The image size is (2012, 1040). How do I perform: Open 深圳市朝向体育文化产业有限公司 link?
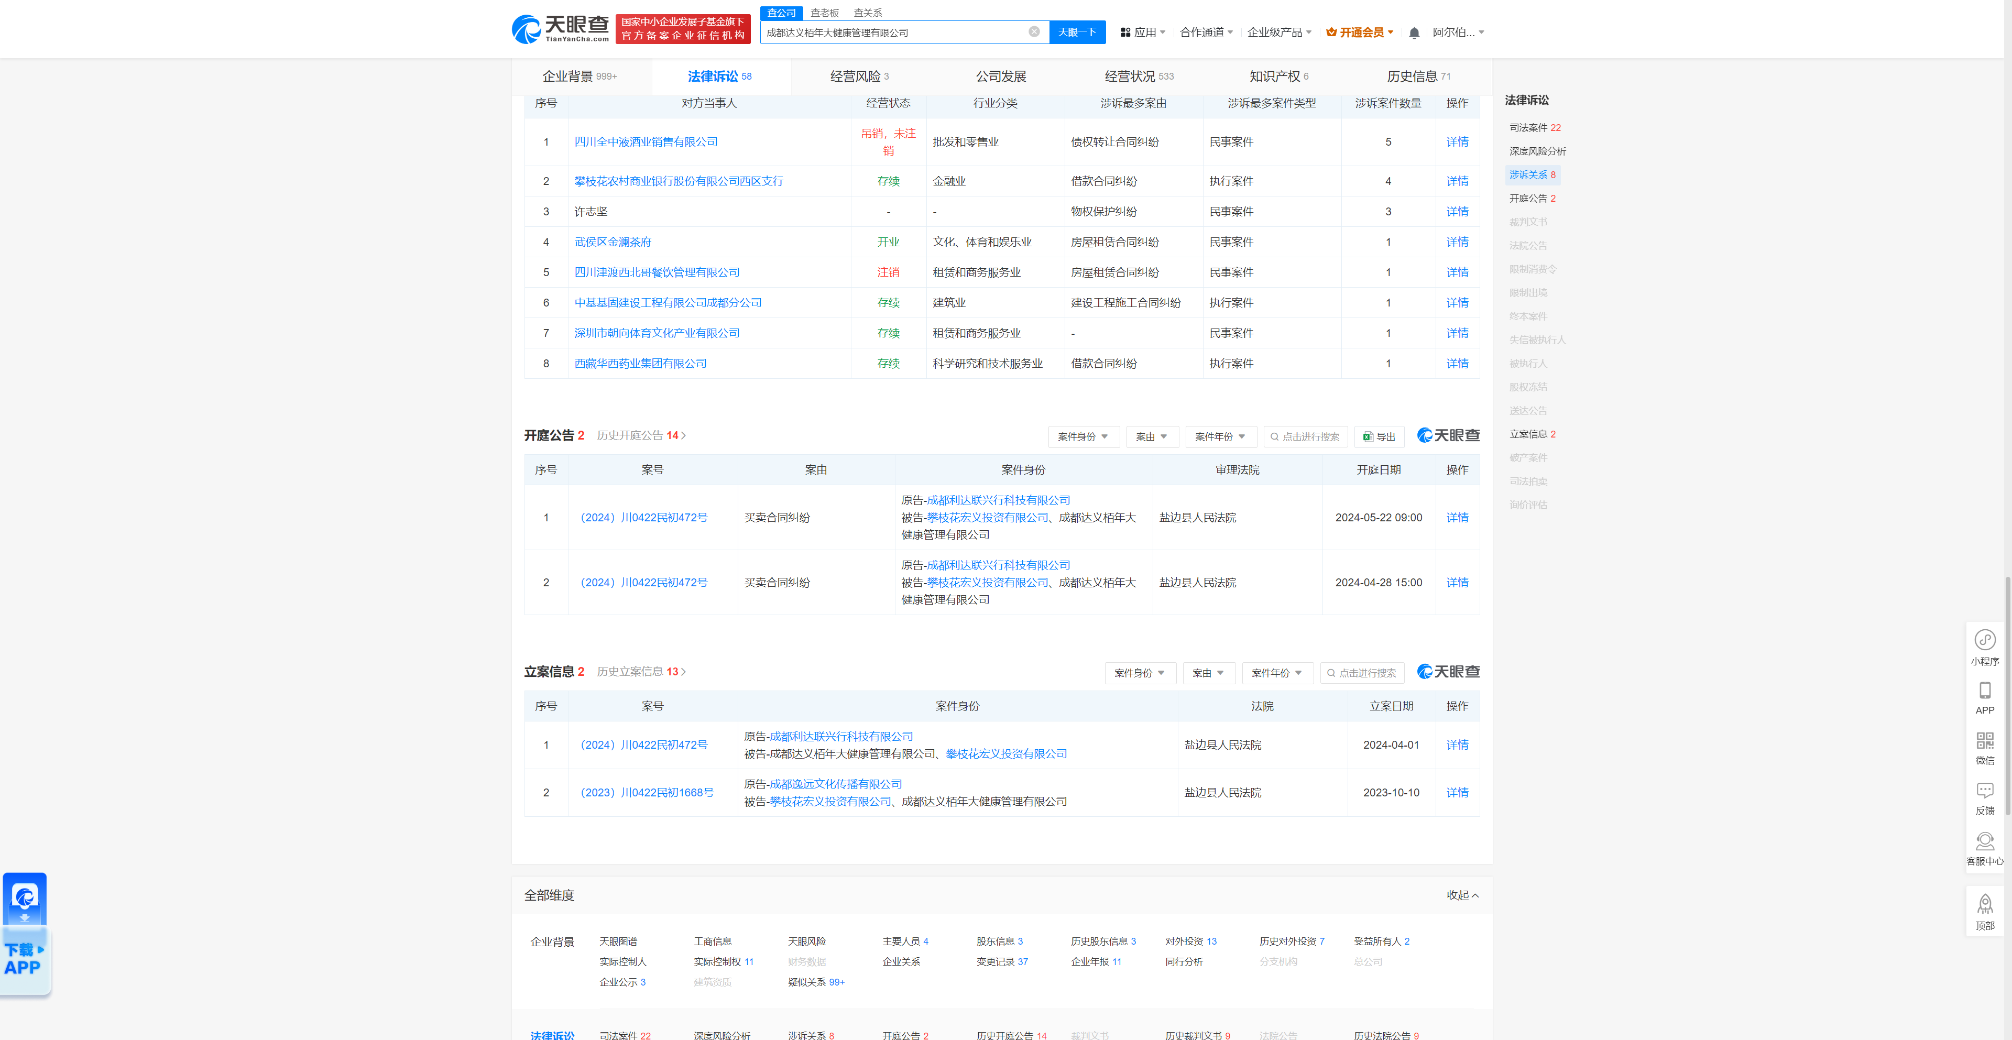[x=657, y=333]
